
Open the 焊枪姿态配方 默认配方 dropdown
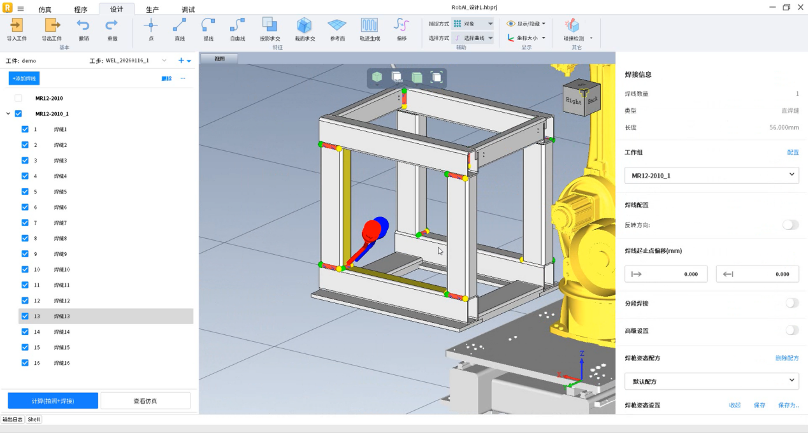point(712,381)
